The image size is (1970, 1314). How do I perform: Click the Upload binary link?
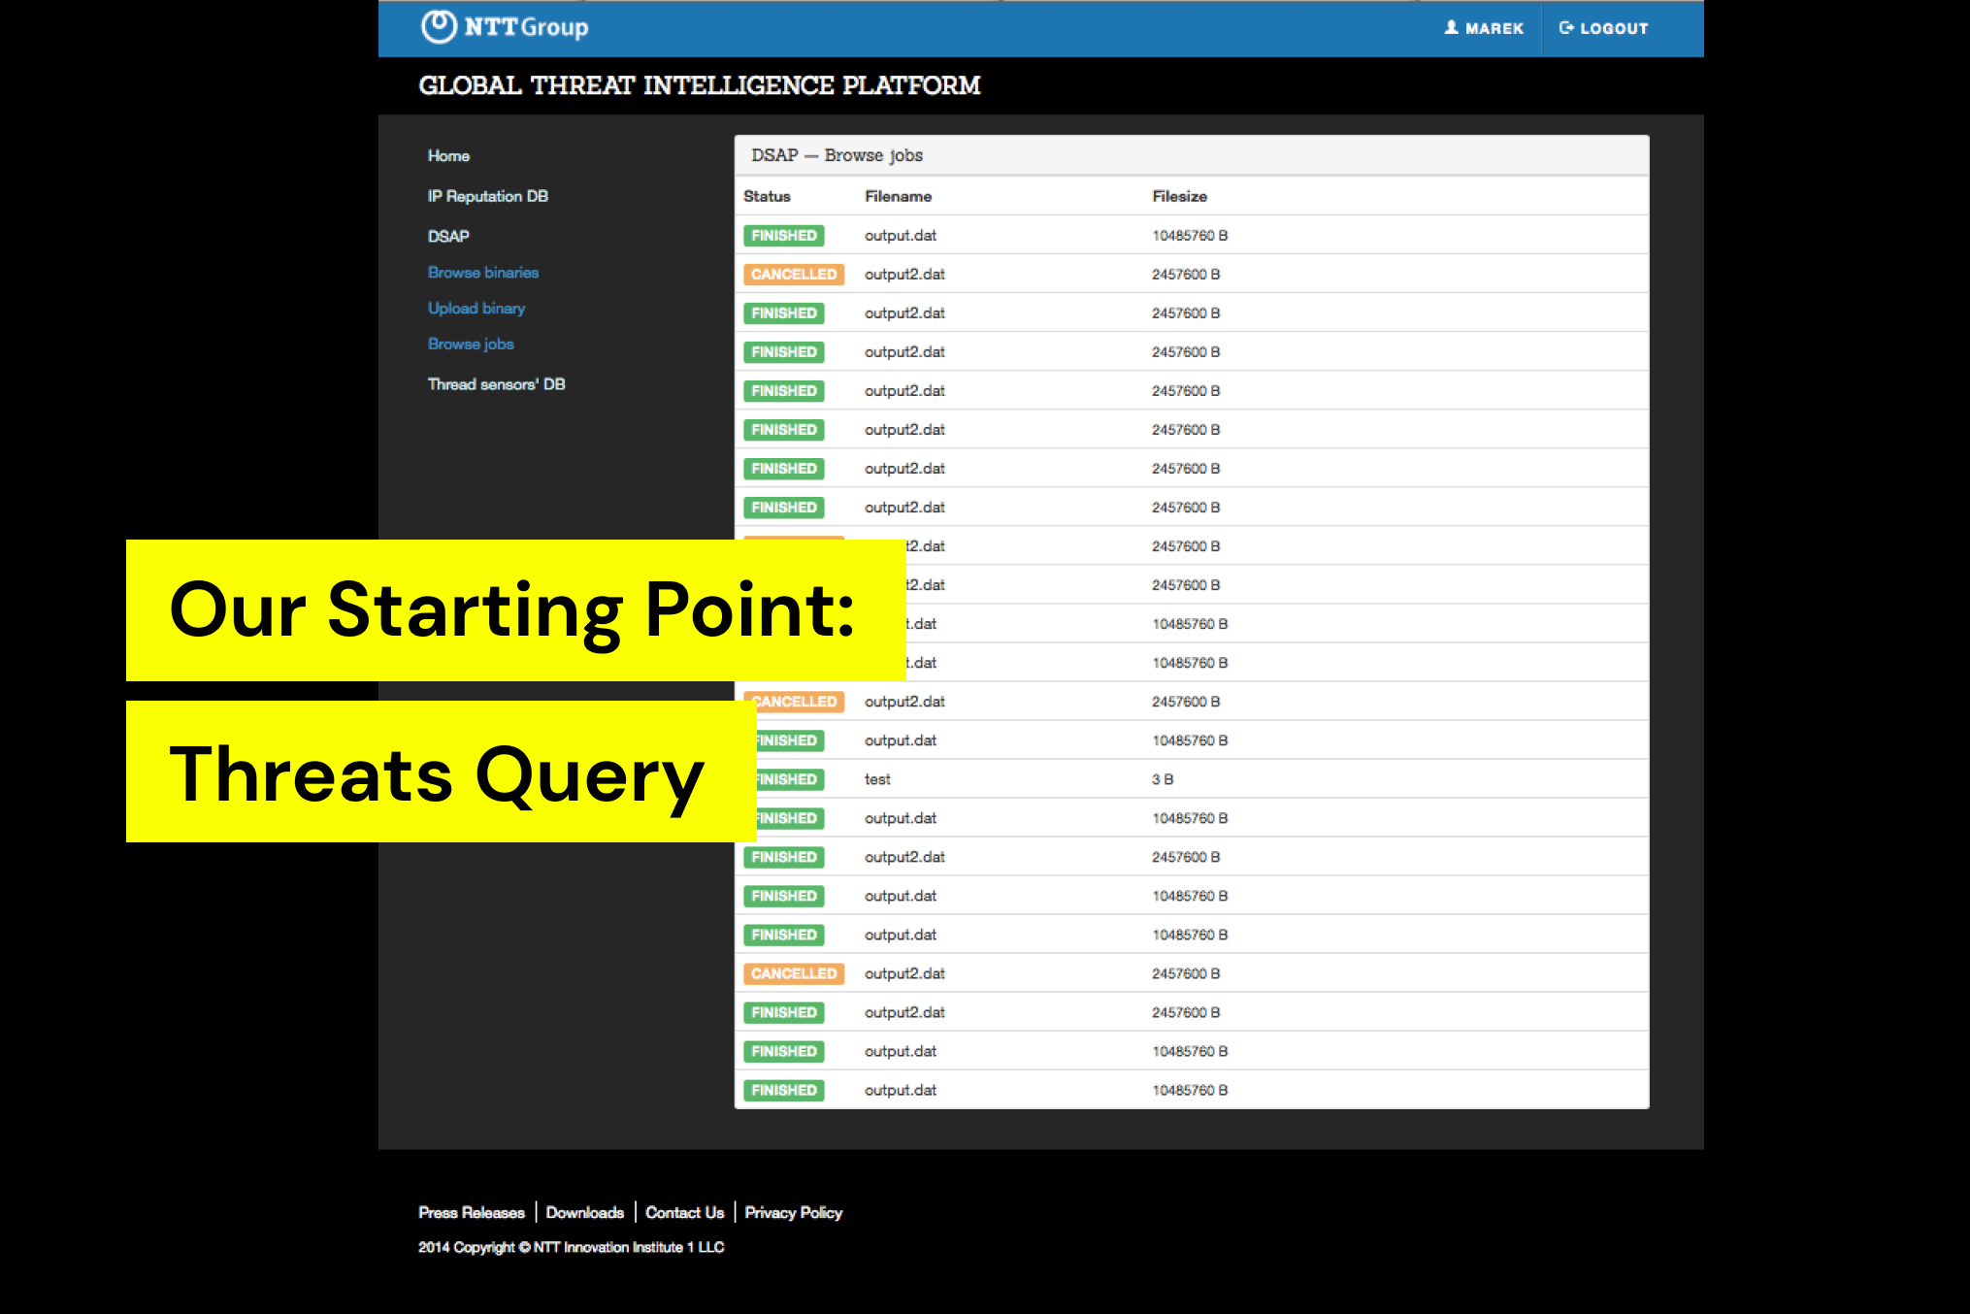click(x=476, y=309)
